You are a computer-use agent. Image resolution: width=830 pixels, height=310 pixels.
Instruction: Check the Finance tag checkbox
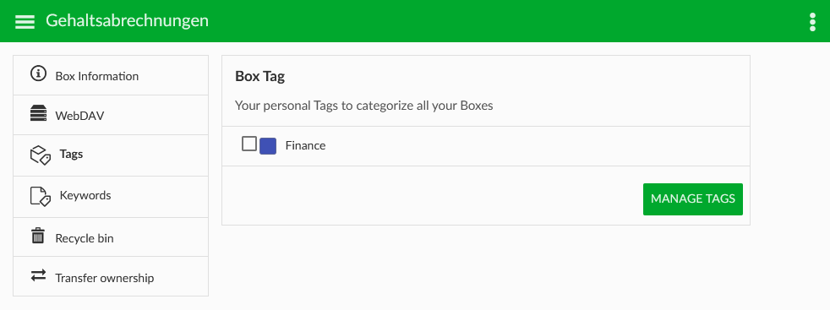tap(249, 144)
